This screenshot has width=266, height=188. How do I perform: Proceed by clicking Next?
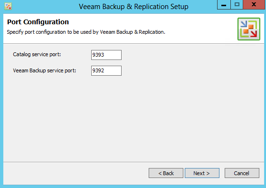click(202, 173)
